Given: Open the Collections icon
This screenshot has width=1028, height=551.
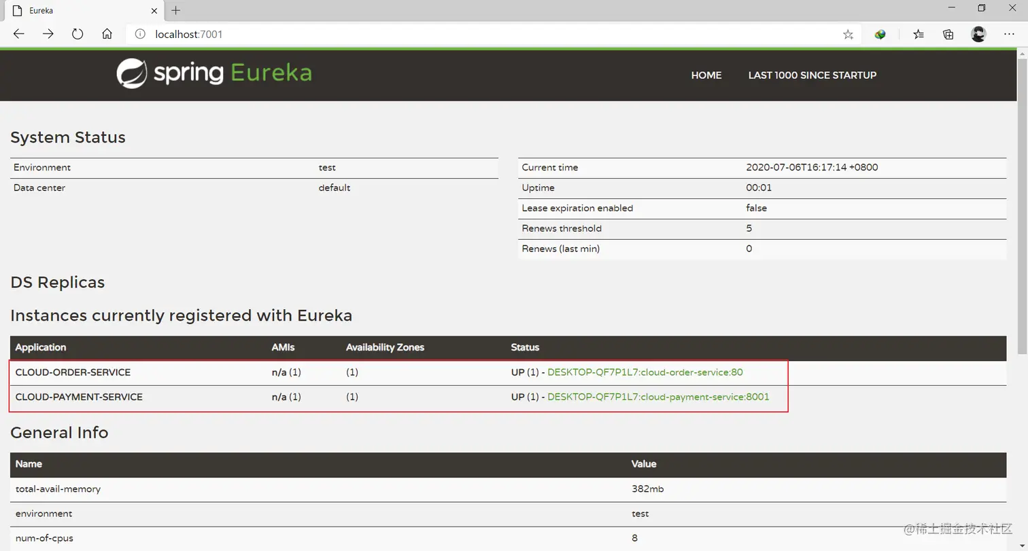Looking at the screenshot, I should 948,35.
